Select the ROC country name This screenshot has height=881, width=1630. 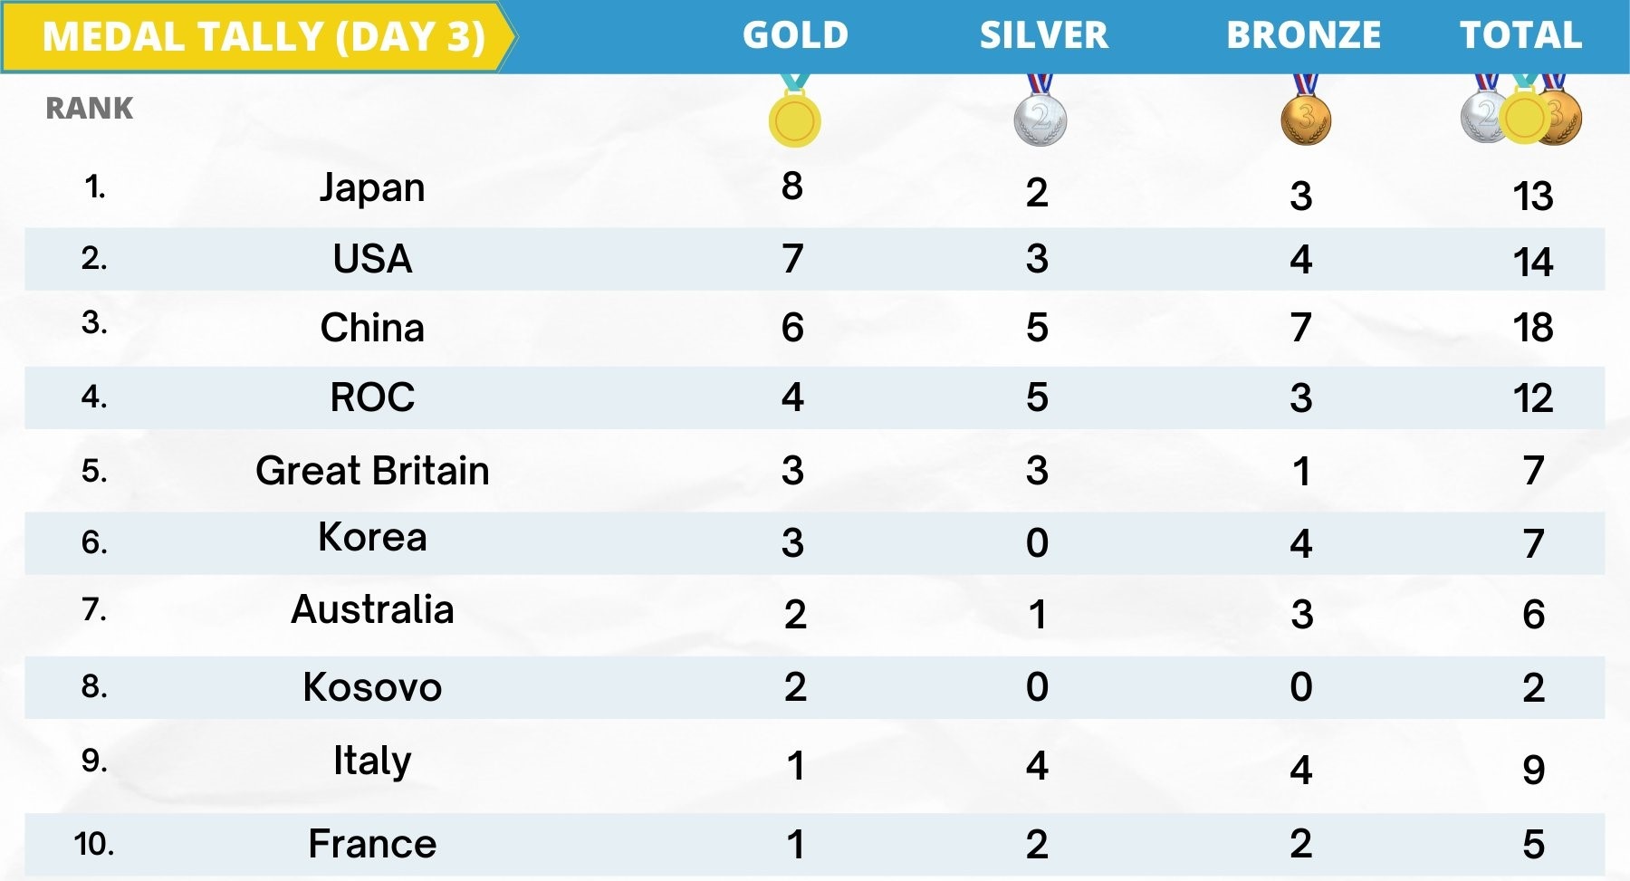pos(372,397)
